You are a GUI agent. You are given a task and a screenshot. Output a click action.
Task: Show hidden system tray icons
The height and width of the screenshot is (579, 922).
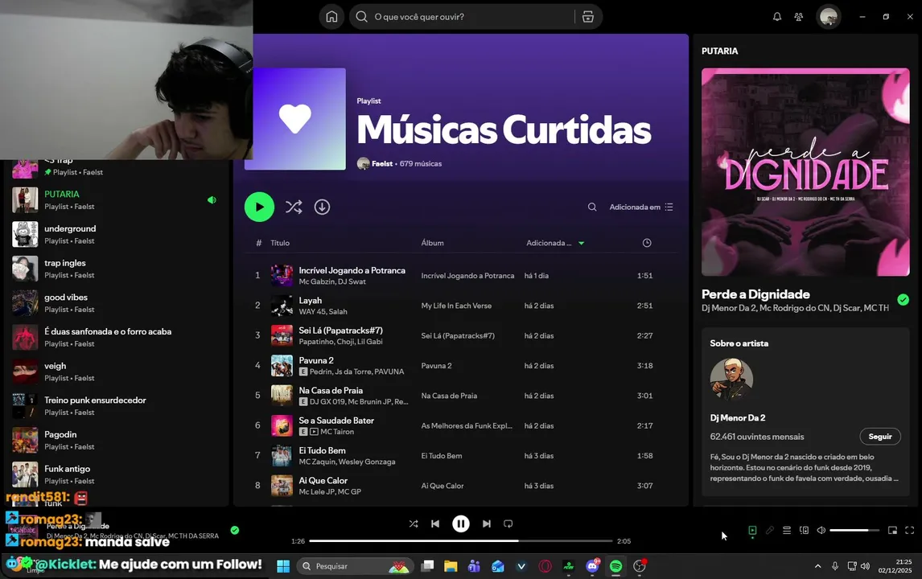(817, 566)
